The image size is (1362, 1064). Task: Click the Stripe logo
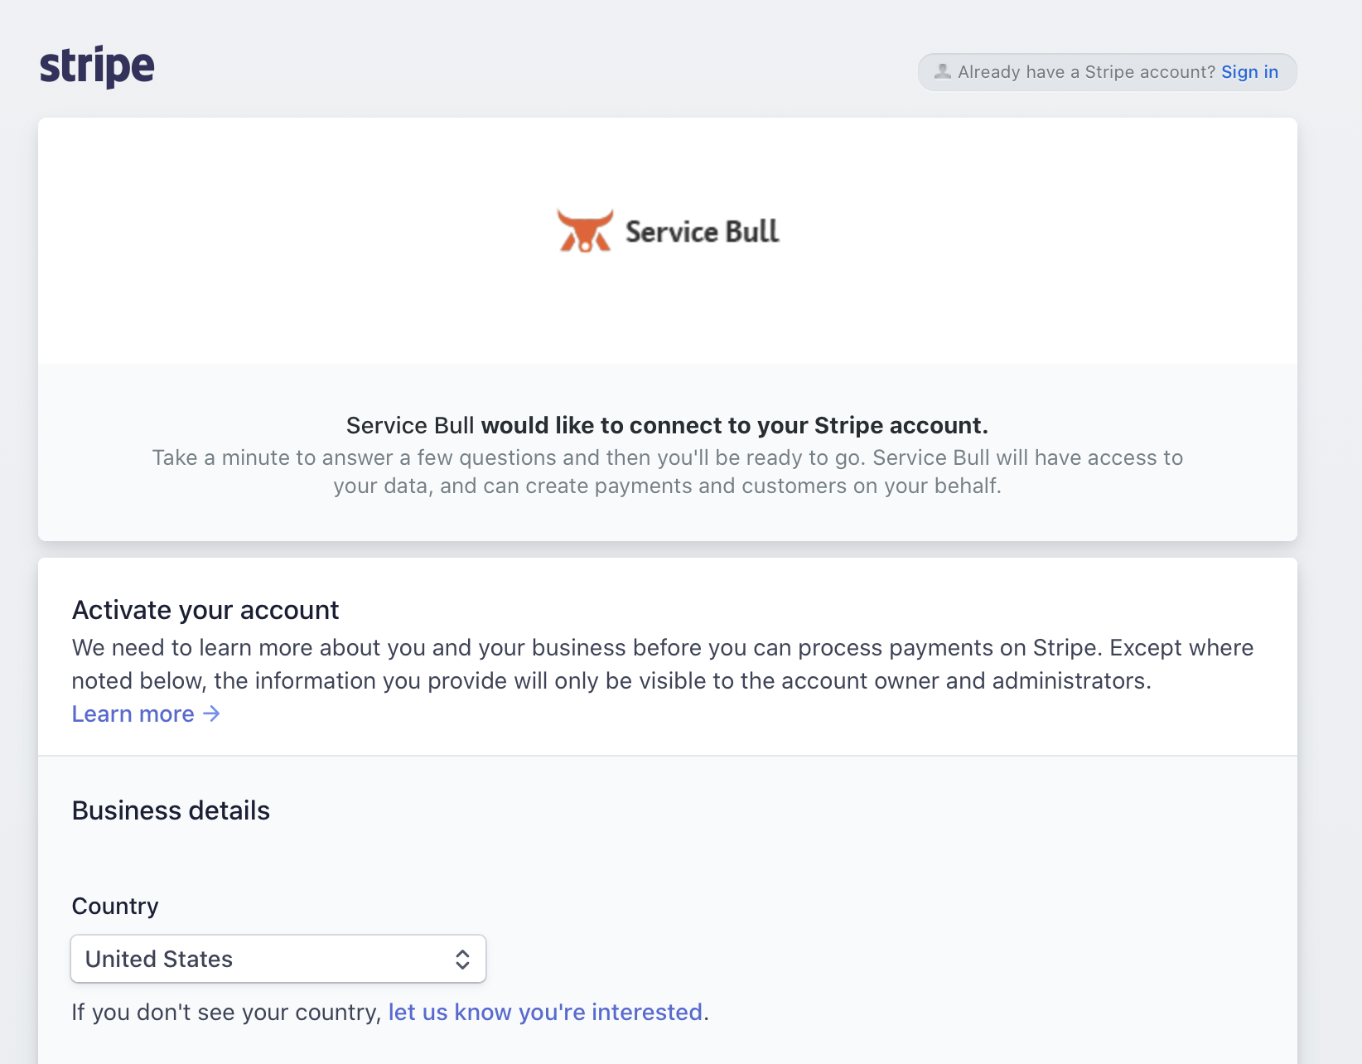(x=97, y=67)
